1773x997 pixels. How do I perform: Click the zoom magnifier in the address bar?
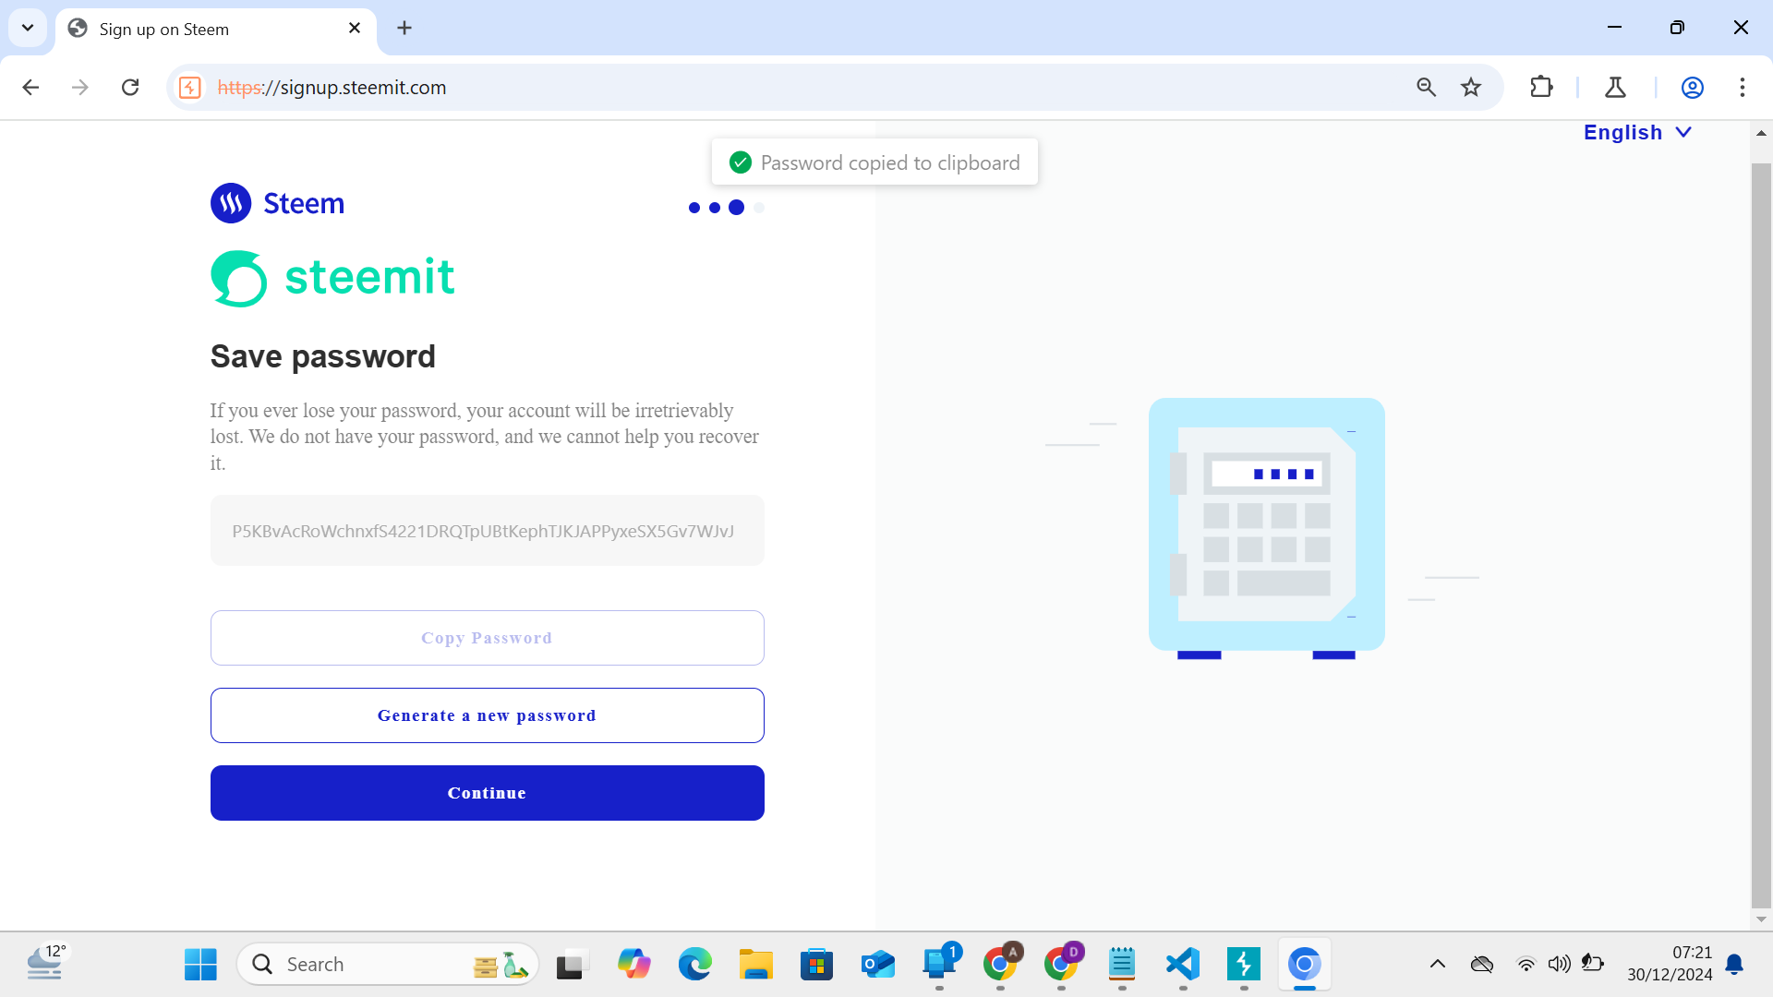(x=1427, y=87)
